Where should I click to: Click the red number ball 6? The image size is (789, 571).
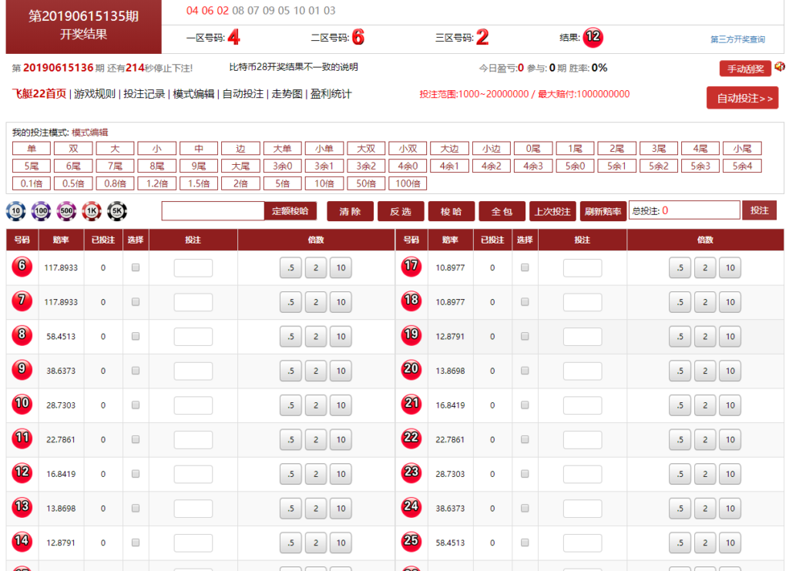point(22,267)
